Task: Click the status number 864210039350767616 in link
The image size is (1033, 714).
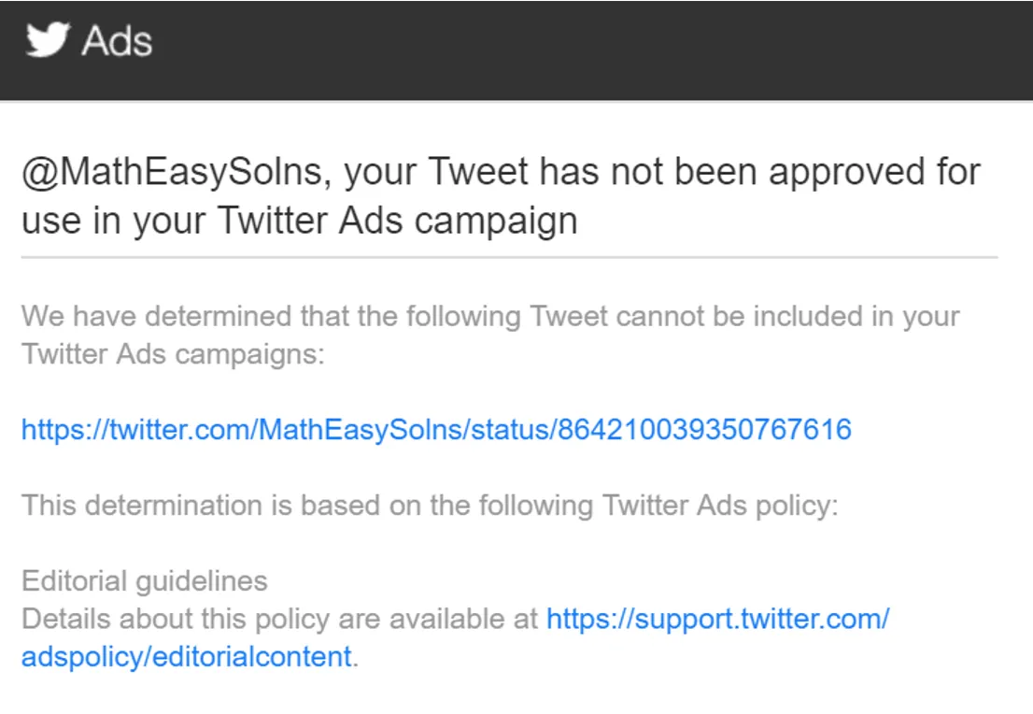Action: pyautogui.click(x=704, y=430)
